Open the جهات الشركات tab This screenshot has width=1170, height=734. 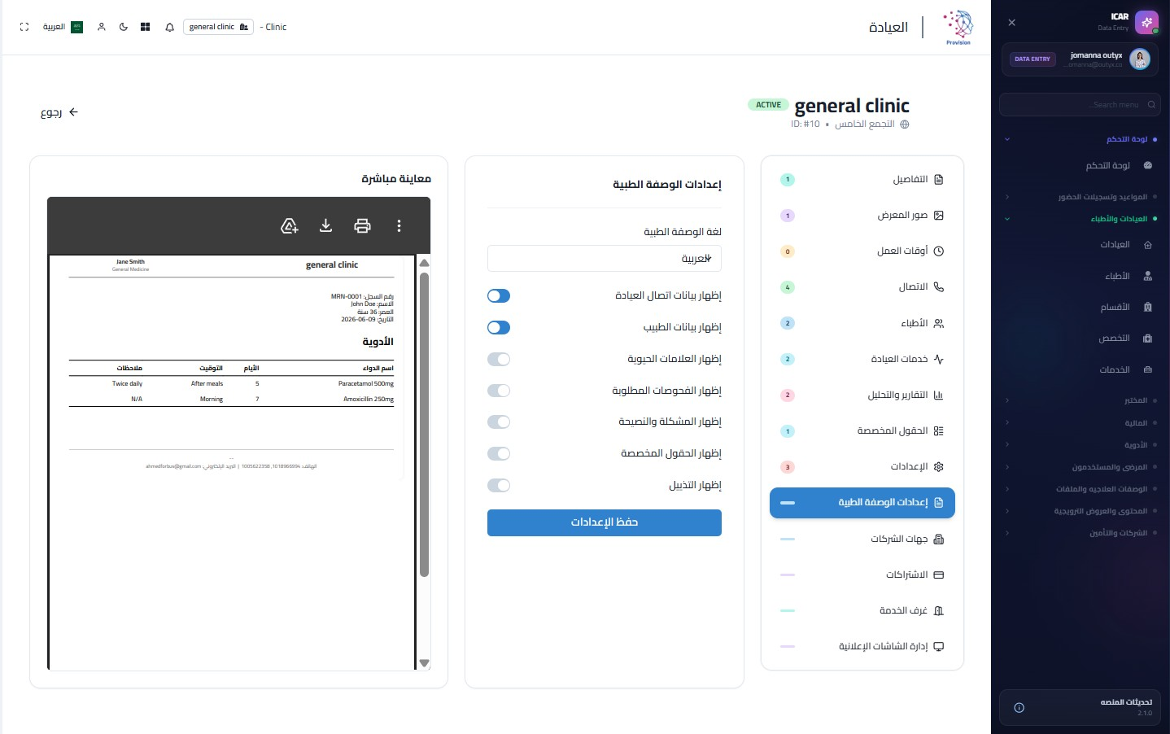[862, 539]
